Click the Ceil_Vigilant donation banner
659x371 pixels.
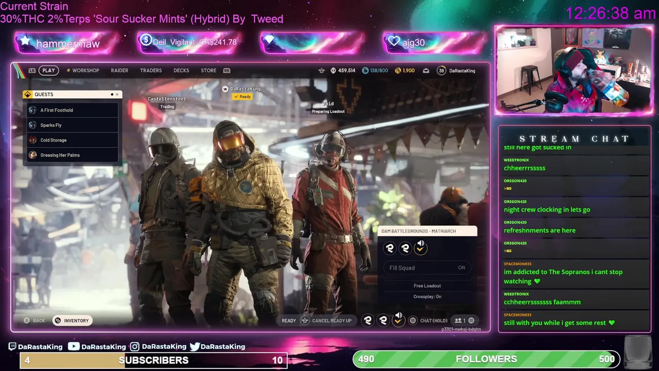pos(189,42)
